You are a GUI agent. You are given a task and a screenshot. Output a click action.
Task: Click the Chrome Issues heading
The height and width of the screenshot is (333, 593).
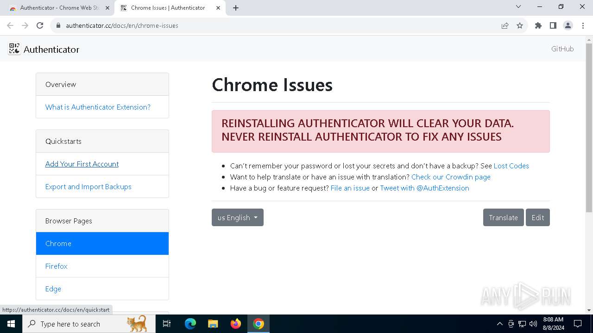click(x=272, y=85)
